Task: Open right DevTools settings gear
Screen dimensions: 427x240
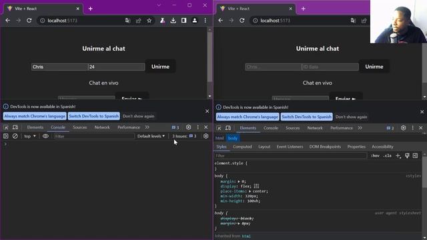Action: pyautogui.click(x=403, y=128)
